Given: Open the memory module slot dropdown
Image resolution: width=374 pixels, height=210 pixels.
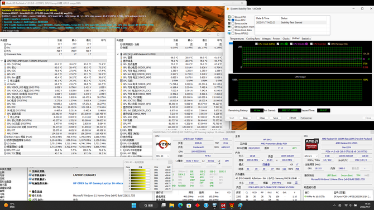Looking at the screenshot, I should [267, 178].
